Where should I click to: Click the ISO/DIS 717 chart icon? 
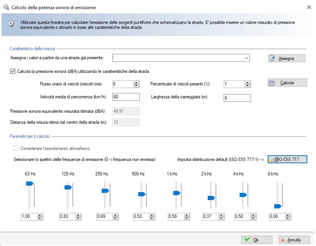(x=271, y=159)
